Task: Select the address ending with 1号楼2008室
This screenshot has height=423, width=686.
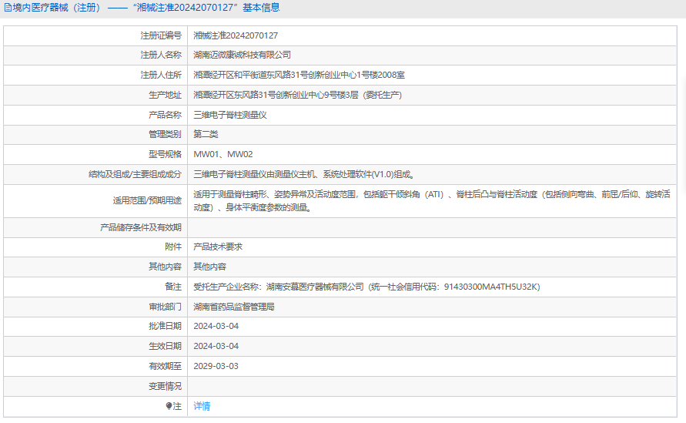Action: coord(299,76)
